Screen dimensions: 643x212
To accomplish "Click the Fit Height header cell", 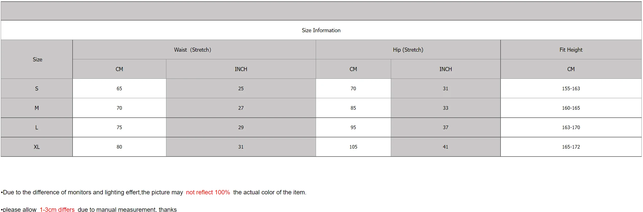I will click(571, 50).
